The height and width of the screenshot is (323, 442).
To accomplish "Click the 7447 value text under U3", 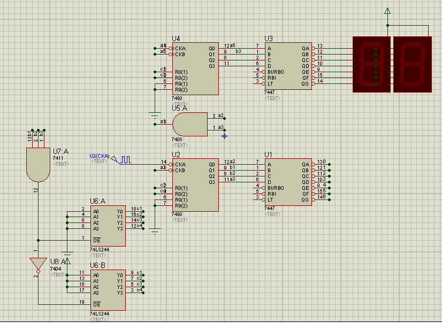I will [x=269, y=93].
